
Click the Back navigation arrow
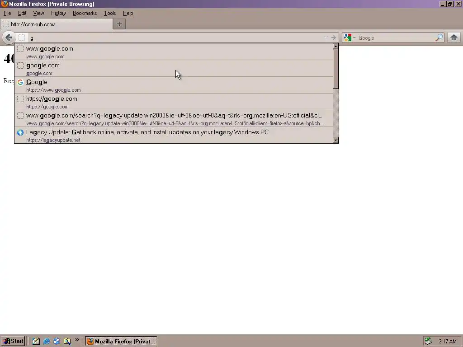[x=9, y=38]
